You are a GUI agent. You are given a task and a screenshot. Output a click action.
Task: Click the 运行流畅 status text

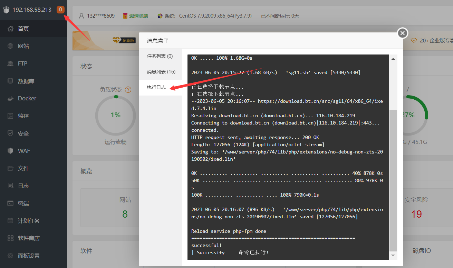click(x=115, y=142)
